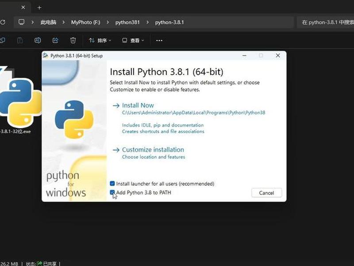Expand chevron before 此电脑 breadcrumb
This screenshot has width=354, height=266.
(x=32, y=22)
